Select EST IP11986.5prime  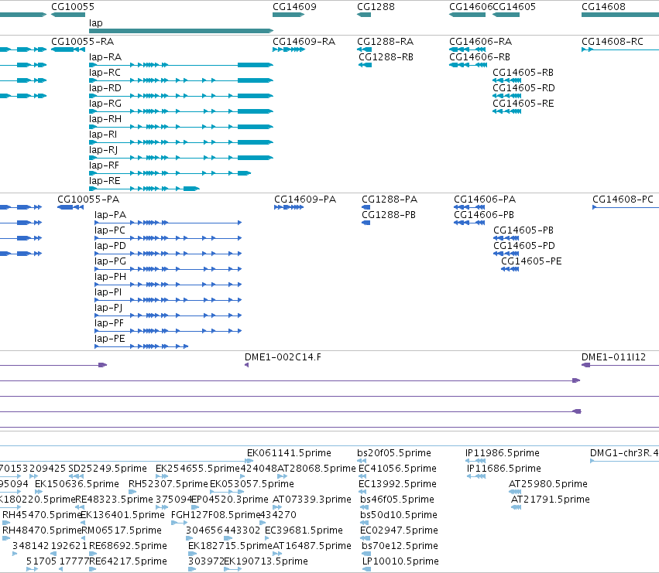(x=475, y=461)
